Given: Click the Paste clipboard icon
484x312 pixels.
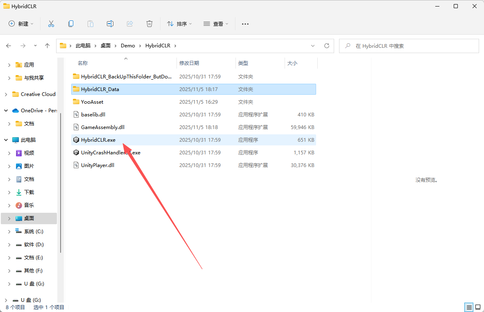Looking at the screenshot, I should tap(90, 24).
